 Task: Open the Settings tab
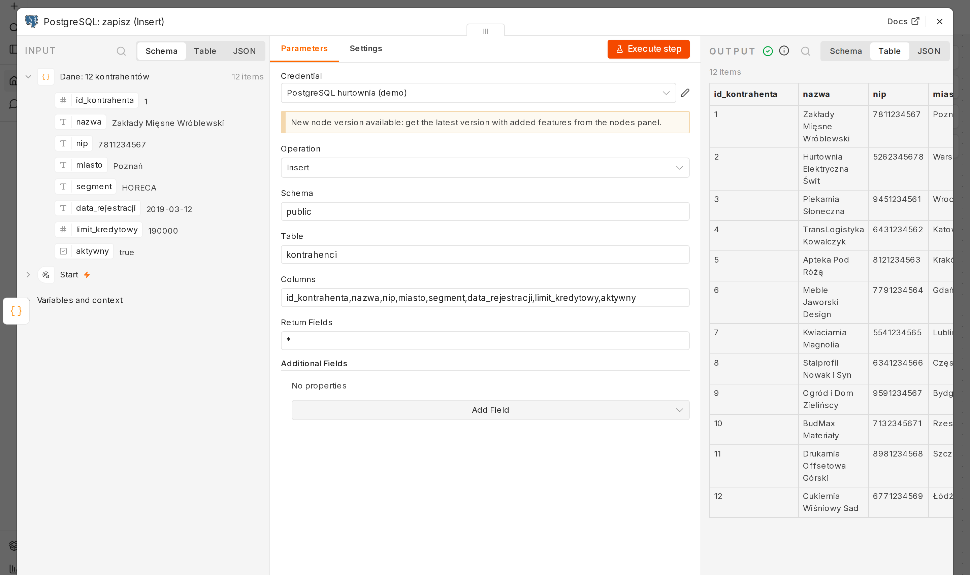pyautogui.click(x=365, y=48)
